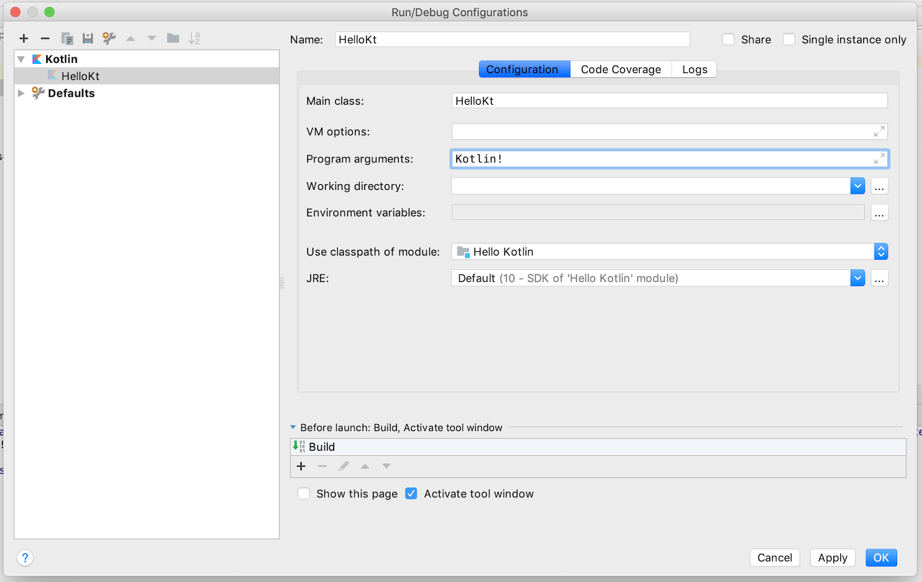Viewport: 922px width, 582px height.
Task: Open the JRE dropdown list
Action: click(857, 279)
